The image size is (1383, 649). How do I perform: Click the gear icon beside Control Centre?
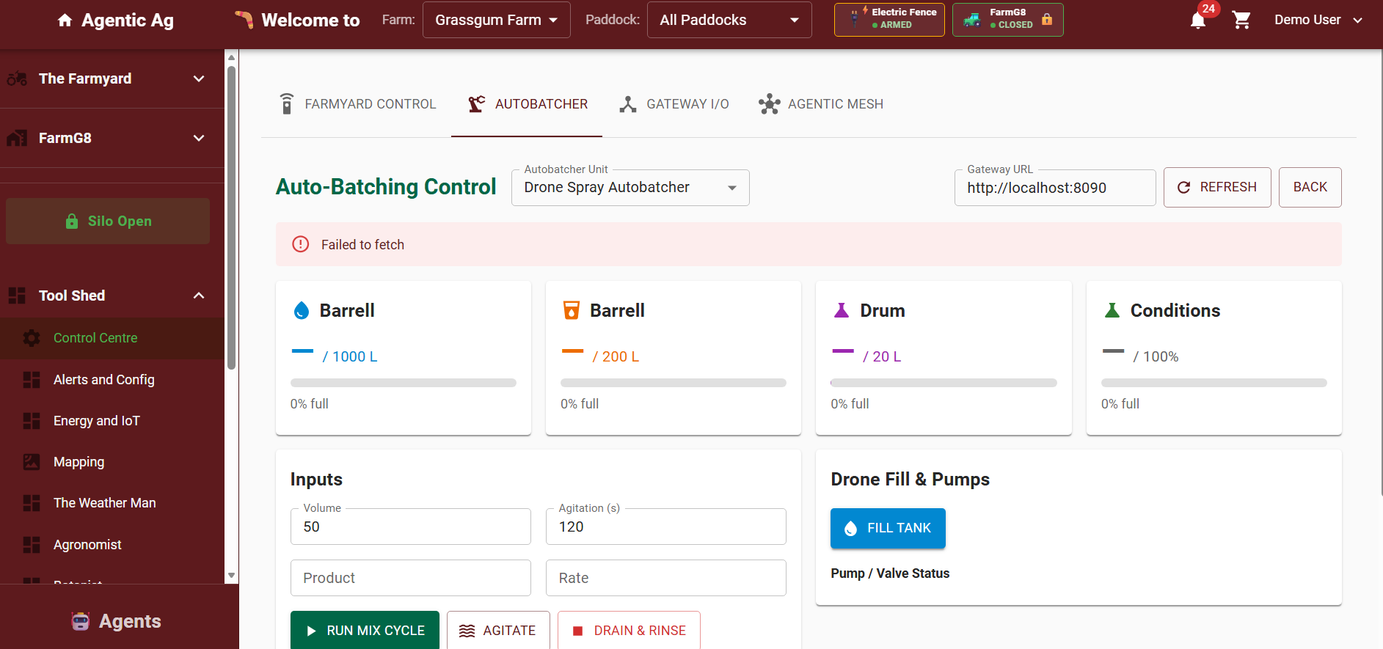(x=32, y=338)
